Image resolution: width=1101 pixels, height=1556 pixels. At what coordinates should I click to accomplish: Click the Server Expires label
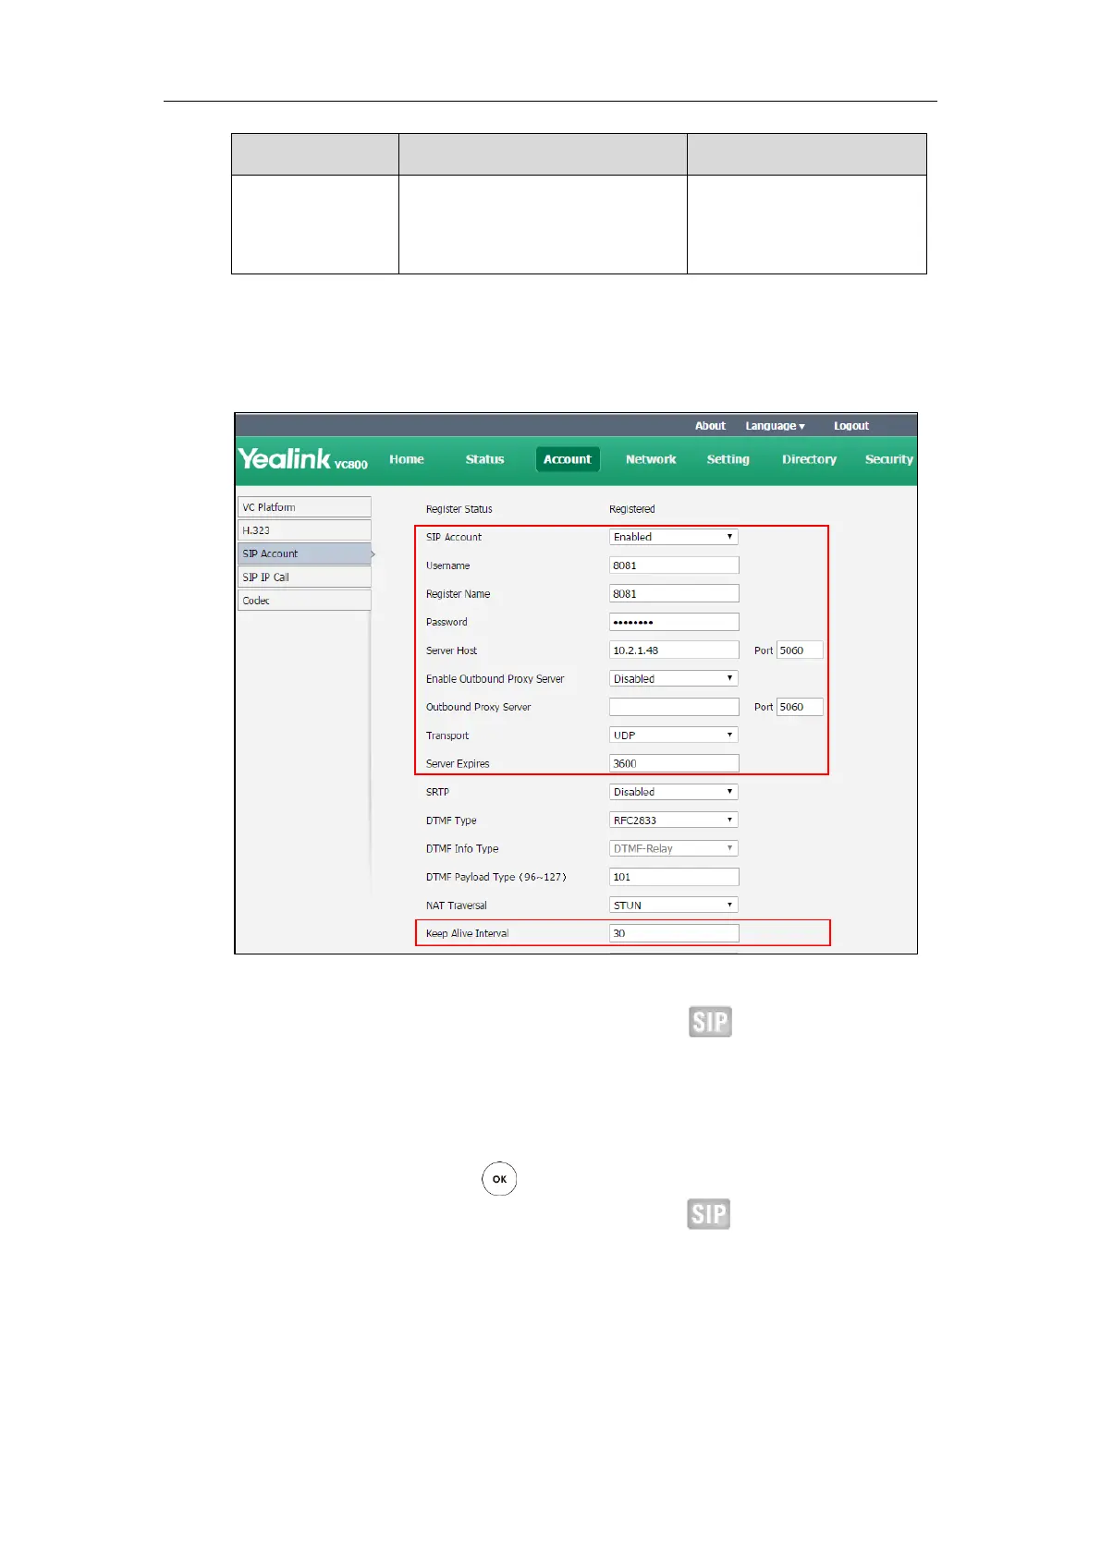pos(458,764)
